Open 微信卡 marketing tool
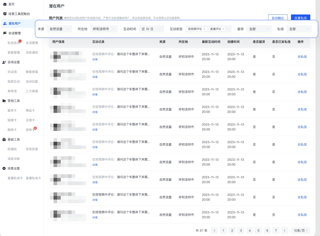Image resolution: width=320 pixels, height=236 pixels. 12,130
